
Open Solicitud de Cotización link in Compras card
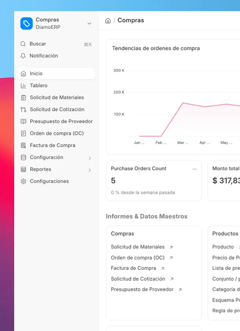(138, 279)
